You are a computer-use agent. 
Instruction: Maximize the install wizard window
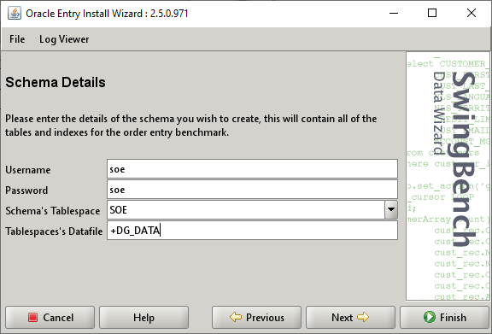[432, 13]
